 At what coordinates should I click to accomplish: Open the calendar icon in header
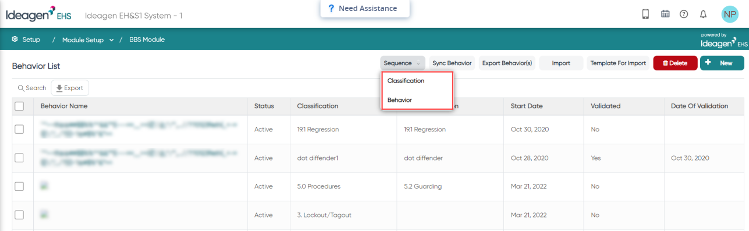click(x=665, y=14)
